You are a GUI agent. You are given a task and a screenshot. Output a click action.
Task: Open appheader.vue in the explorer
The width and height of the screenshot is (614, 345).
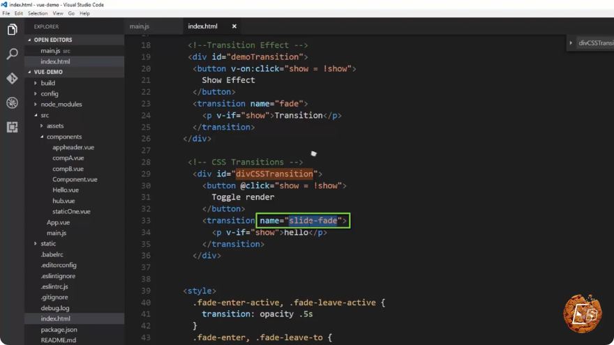point(73,148)
